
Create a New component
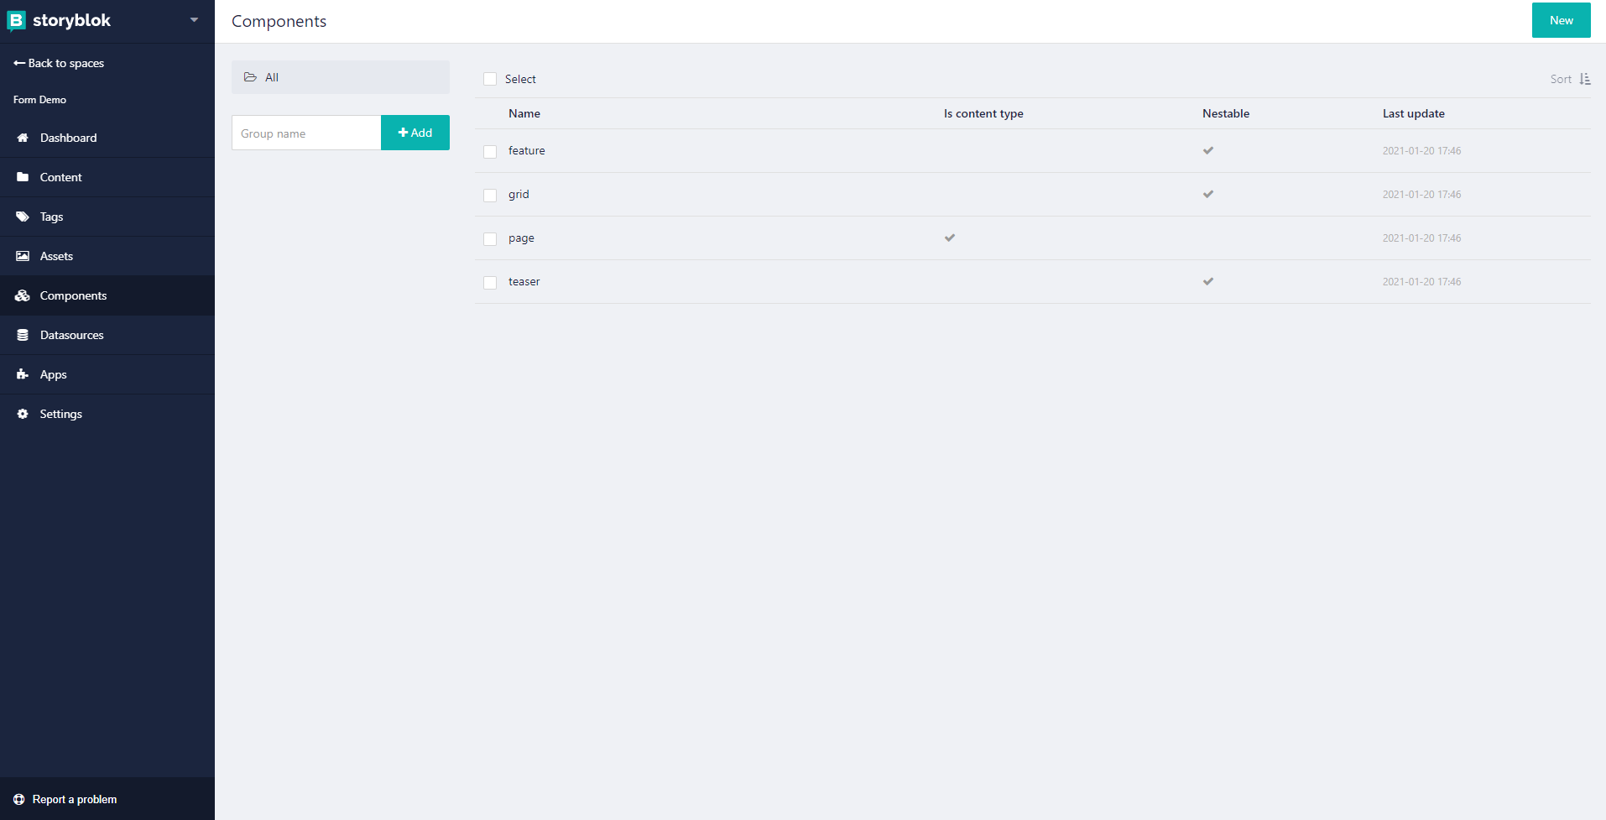point(1560,19)
